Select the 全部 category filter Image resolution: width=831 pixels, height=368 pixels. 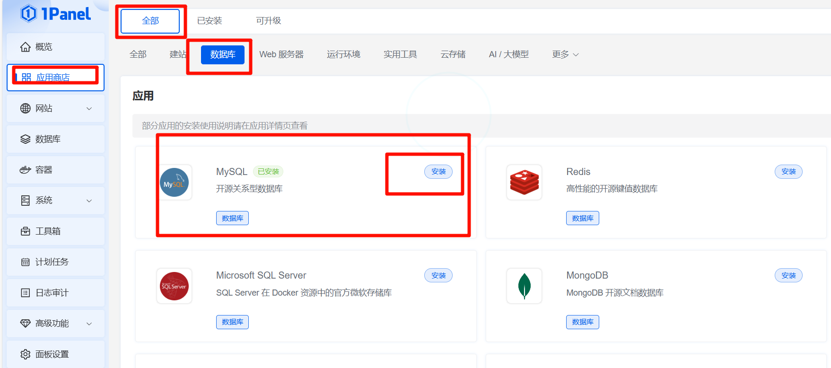[138, 54]
